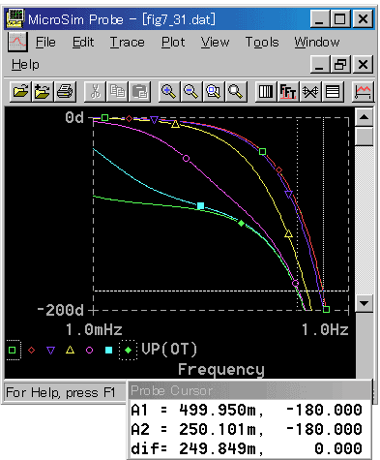This screenshot has height=460, width=380.
Task: Toggle the FFT toolbar icon
Action: [x=288, y=92]
